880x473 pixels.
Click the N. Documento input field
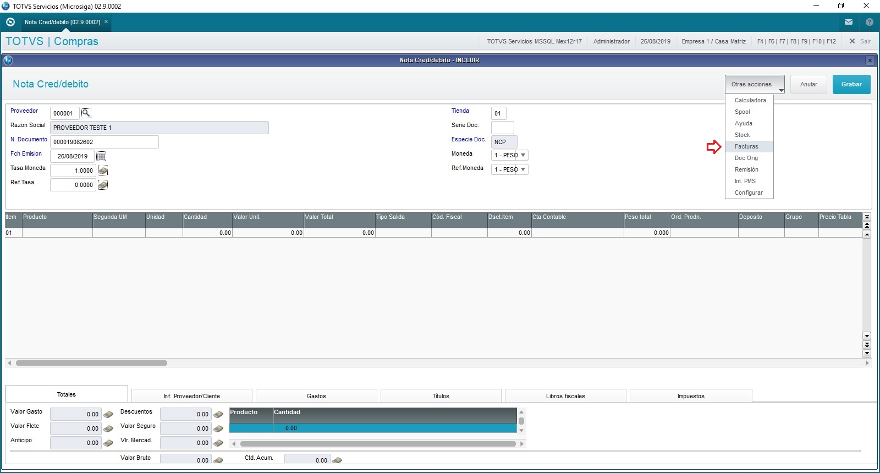pyautogui.click(x=105, y=142)
